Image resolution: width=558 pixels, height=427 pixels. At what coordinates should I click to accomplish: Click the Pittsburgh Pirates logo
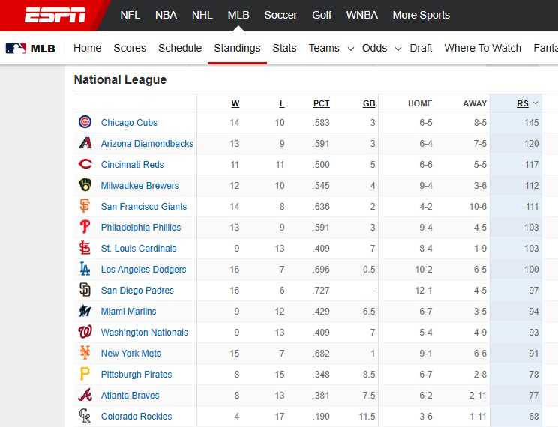[85, 374]
